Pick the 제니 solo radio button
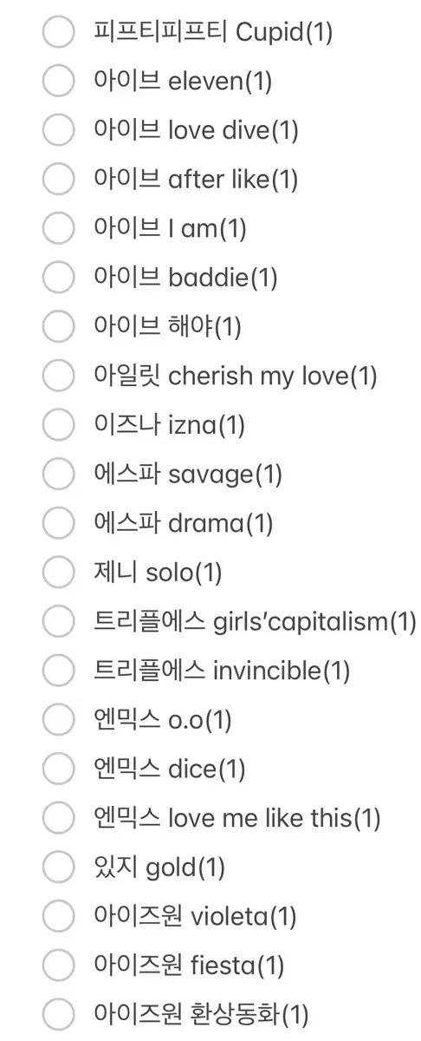 pos(59,573)
